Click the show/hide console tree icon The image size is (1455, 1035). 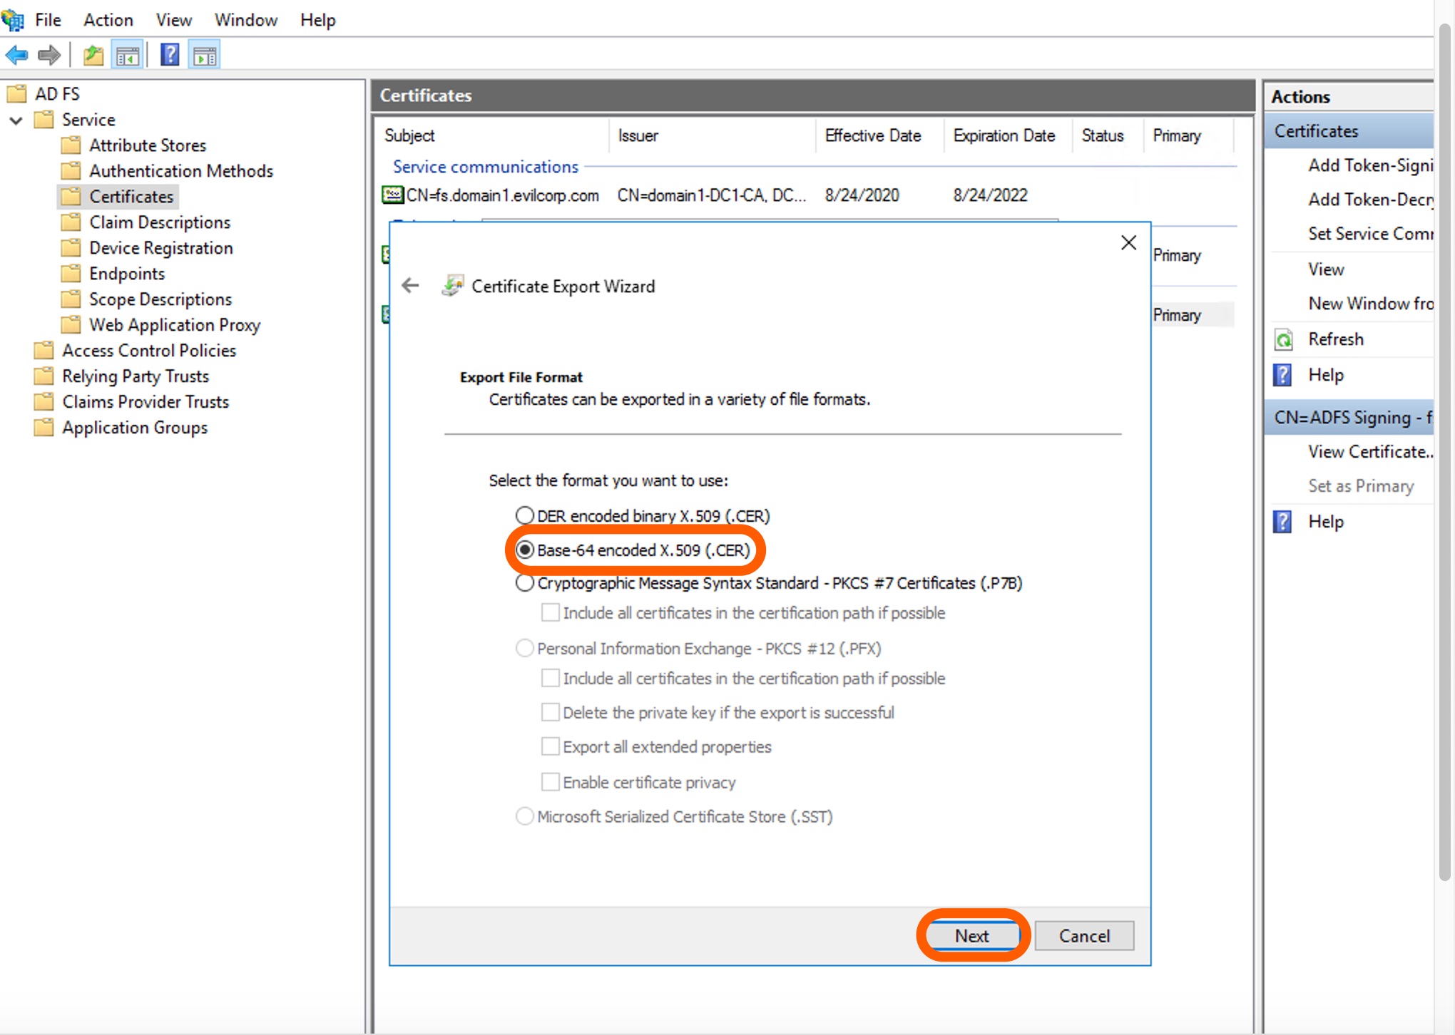(128, 55)
